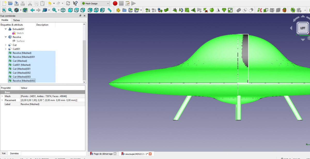Create a new document
The width and height of the screenshot is (310, 159).
coord(4,3)
